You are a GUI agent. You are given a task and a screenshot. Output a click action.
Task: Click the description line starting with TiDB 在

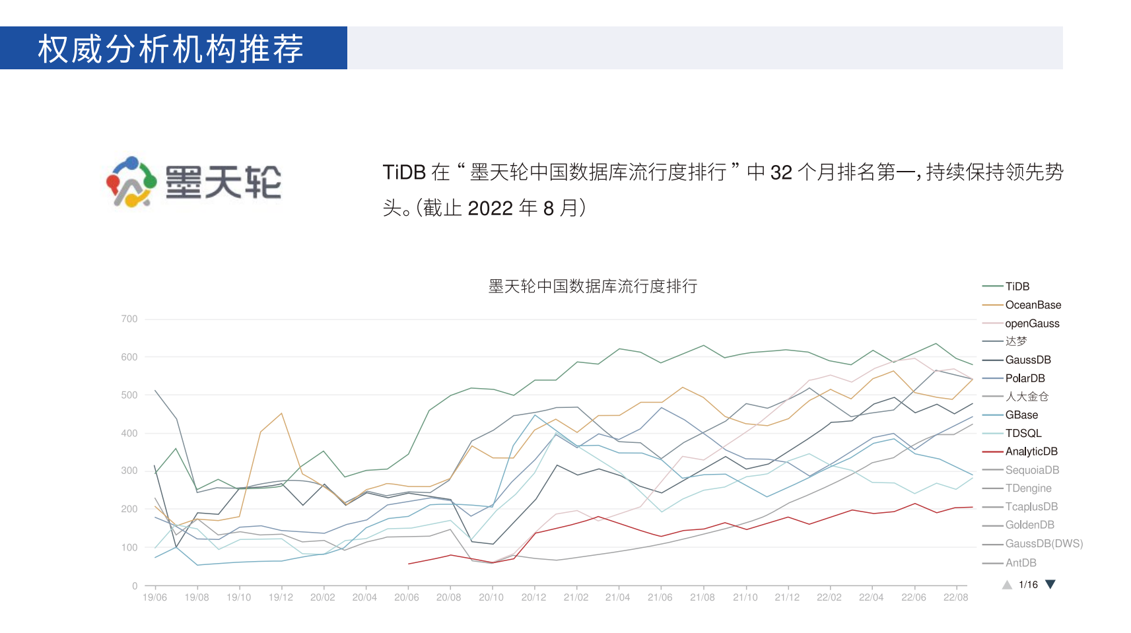click(723, 172)
